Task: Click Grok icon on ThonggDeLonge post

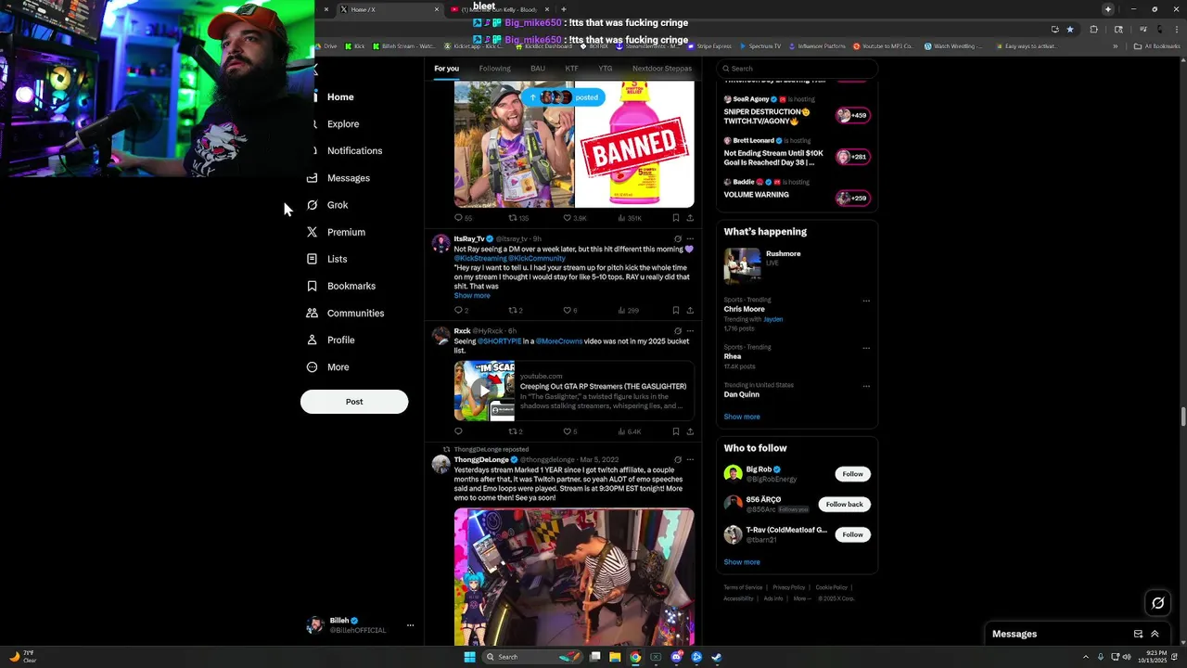Action: (678, 459)
